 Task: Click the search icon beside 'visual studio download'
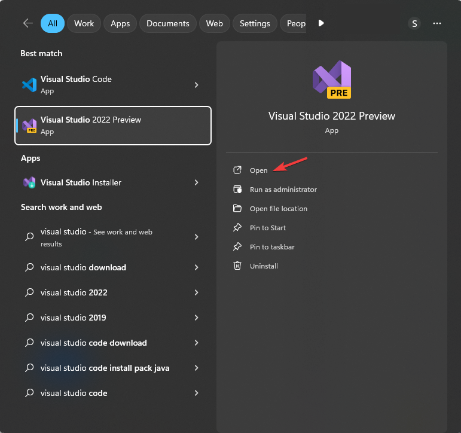tap(29, 267)
